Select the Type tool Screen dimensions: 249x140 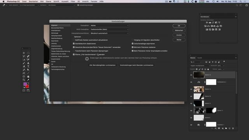tap(28, 66)
